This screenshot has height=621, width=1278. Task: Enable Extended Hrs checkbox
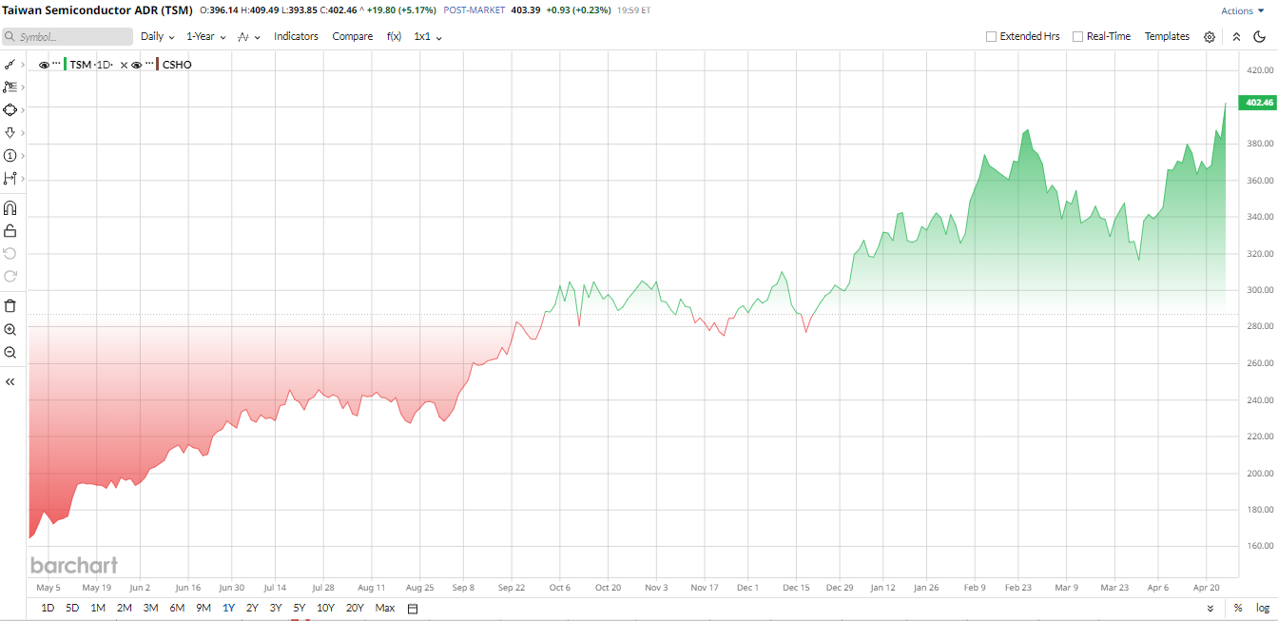pos(991,36)
